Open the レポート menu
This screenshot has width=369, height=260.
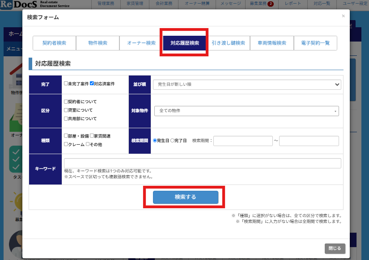click(293, 4)
